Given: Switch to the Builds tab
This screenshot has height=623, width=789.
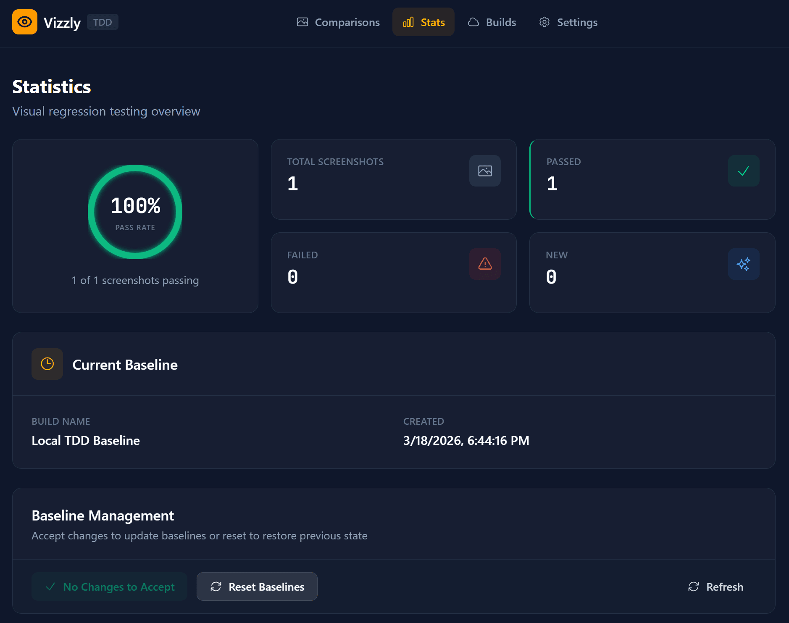Looking at the screenshot, I should point(492,22).
